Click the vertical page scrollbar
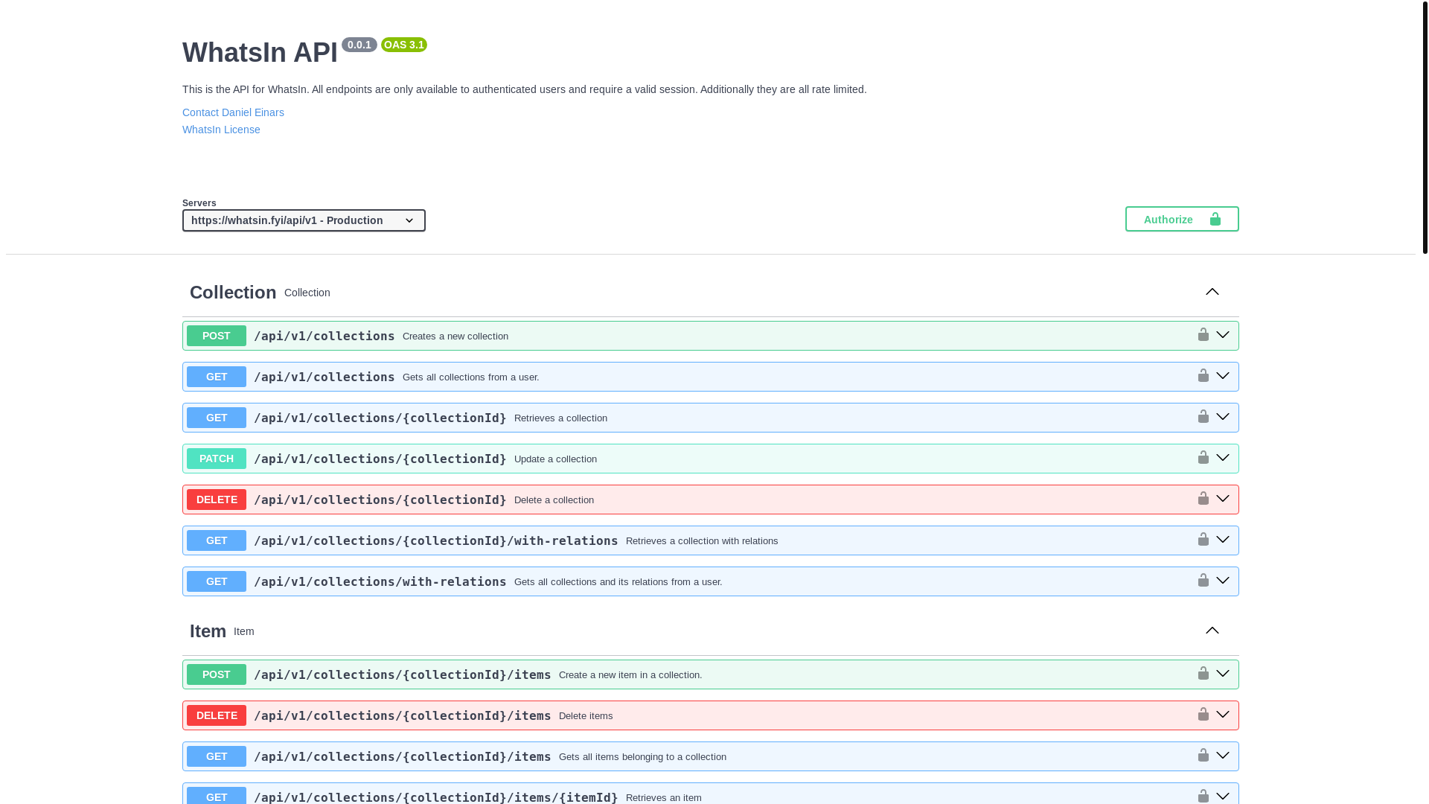Screen dimensions: 1429x804 pyautogui.click(x=1425, y=127)
